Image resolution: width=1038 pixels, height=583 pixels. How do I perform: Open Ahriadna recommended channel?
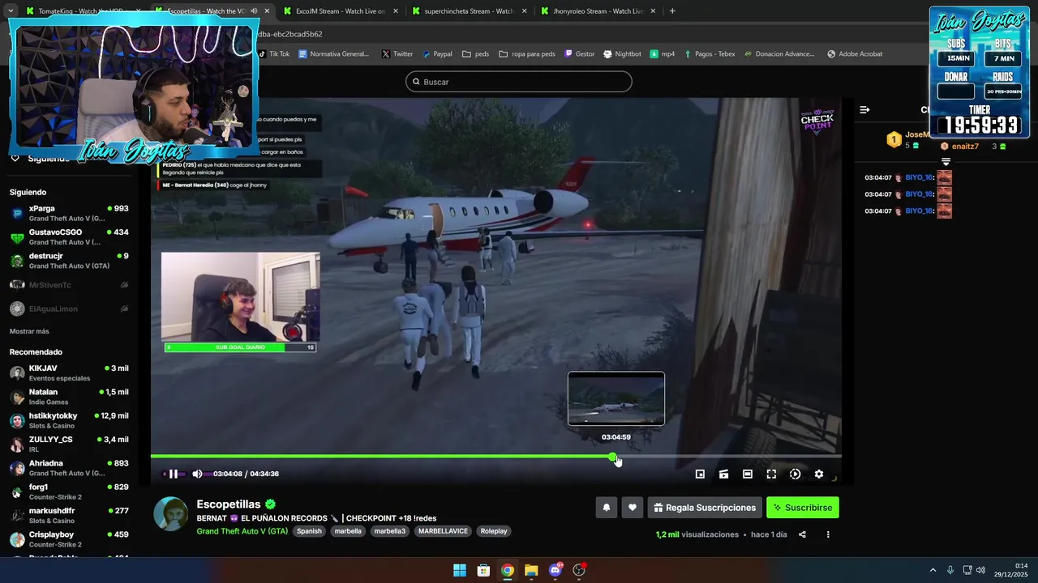click(x=69, y=468)
